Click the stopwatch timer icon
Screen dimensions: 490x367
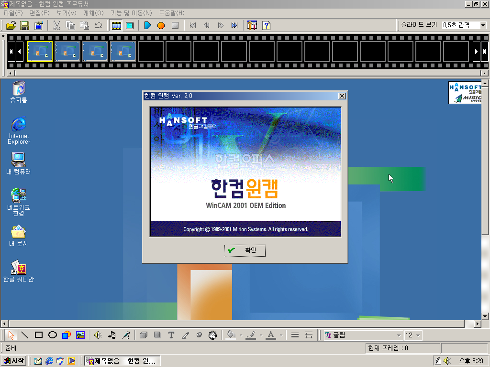pyautogui.click(x=213, y=335)
